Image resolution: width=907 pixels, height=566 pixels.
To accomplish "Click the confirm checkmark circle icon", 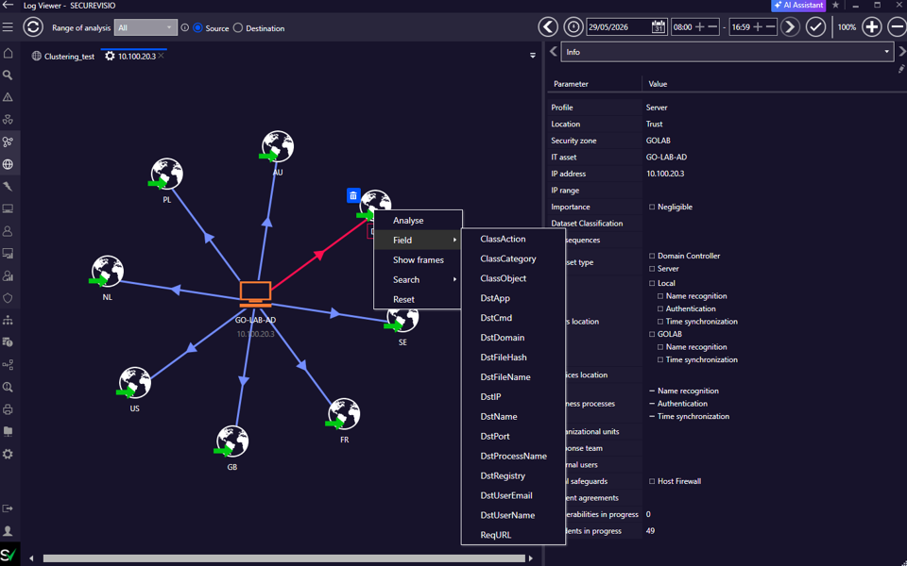I will 815,27.
